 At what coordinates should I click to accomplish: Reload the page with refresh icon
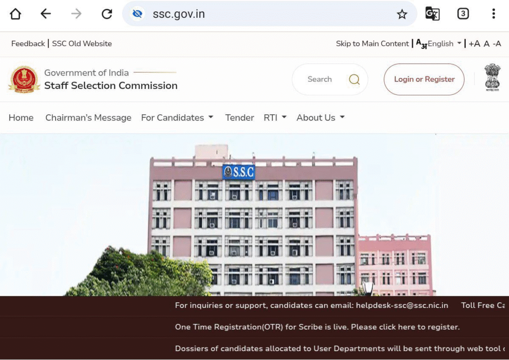point(107,14)
